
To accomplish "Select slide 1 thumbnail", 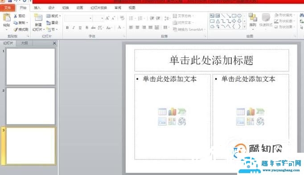I will pyautogui.click(x=31, y=66).
